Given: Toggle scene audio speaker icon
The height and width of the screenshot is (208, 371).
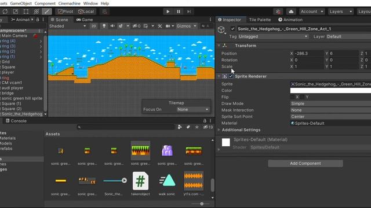Looking at the screenshot, I should point(112,26).
